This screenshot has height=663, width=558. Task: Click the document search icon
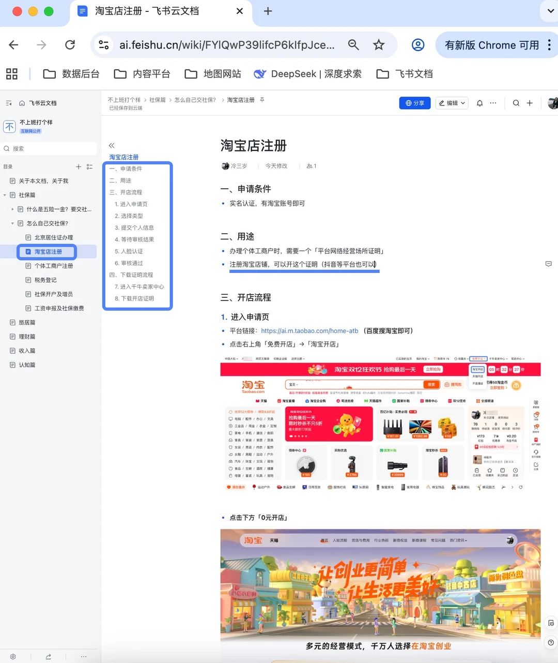[516, 103]
